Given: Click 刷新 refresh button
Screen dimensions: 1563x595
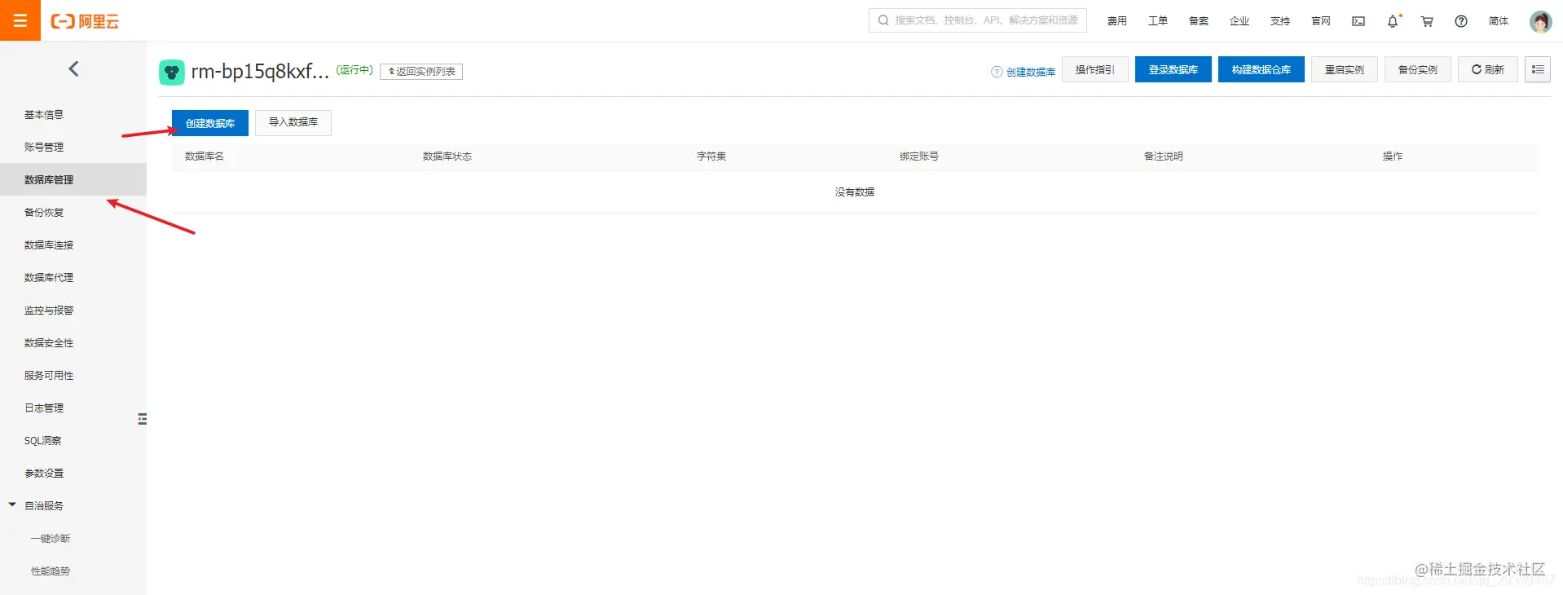Looking at the screenshot, I should (1488, 69).
